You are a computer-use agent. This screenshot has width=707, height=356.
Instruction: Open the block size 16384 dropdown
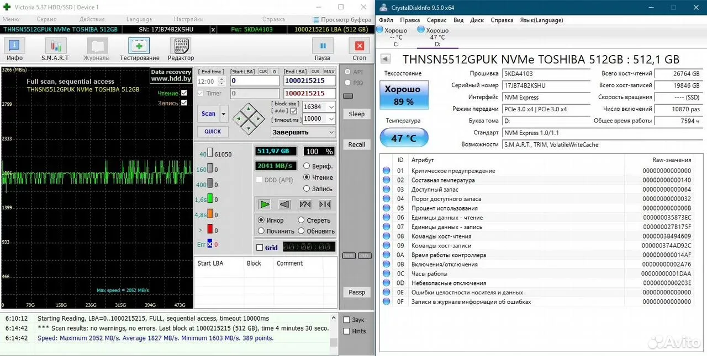pos(331,107)
